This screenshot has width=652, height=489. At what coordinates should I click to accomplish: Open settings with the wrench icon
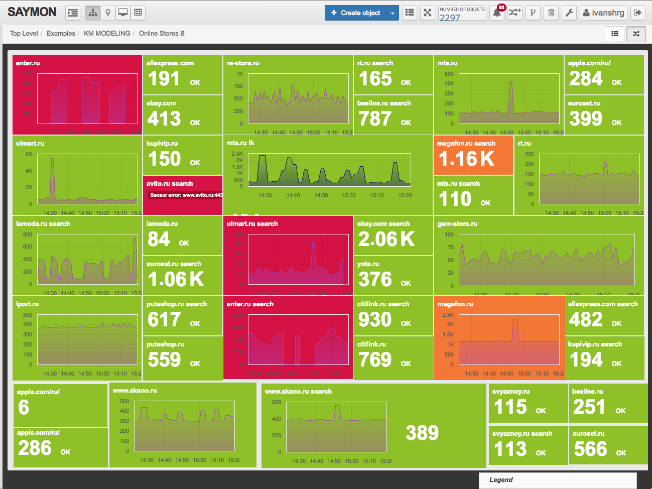pyautogui.click(x=569, y=13)
